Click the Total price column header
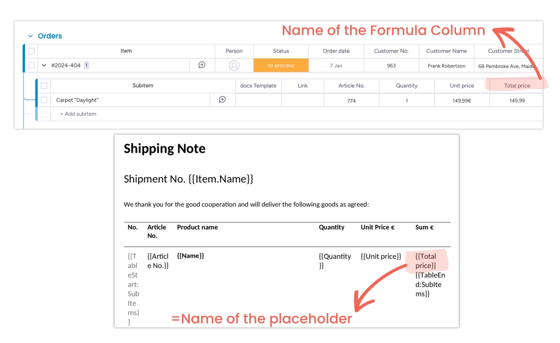The width and height of the screenshot is (560, 343). 517,86
